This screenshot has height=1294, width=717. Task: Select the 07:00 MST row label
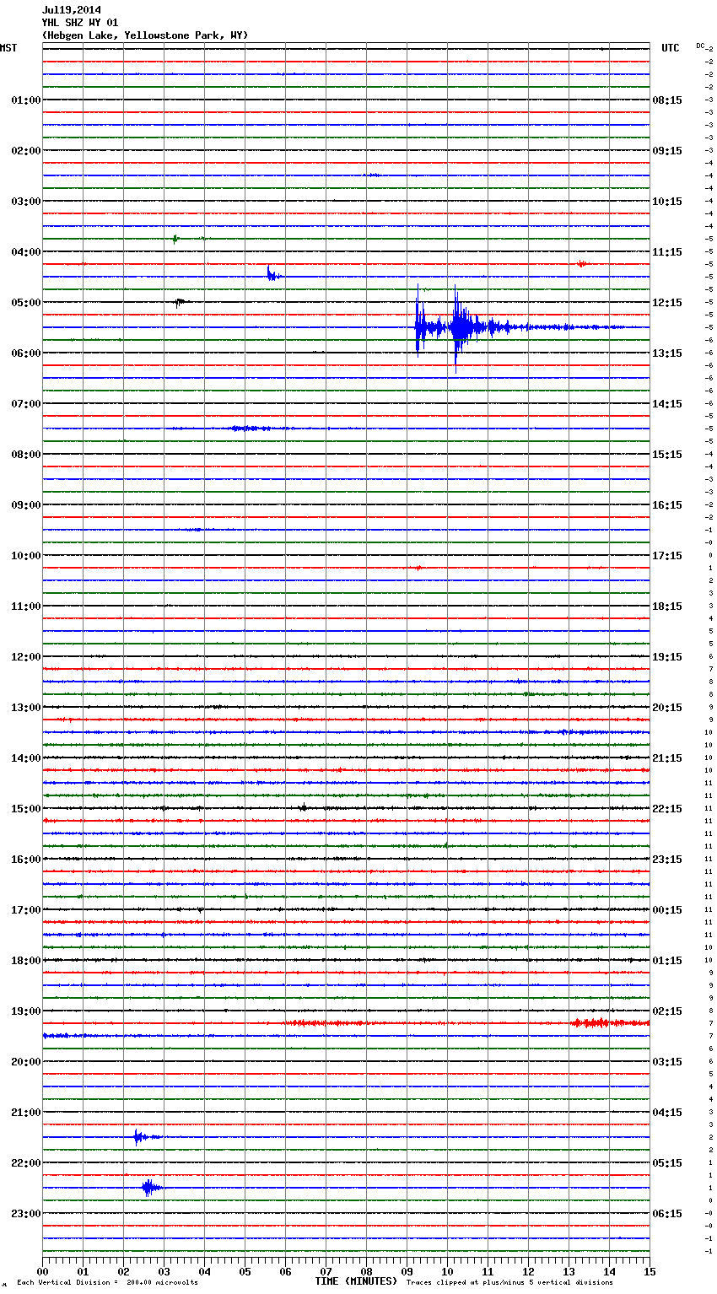[x=25, y=403]
